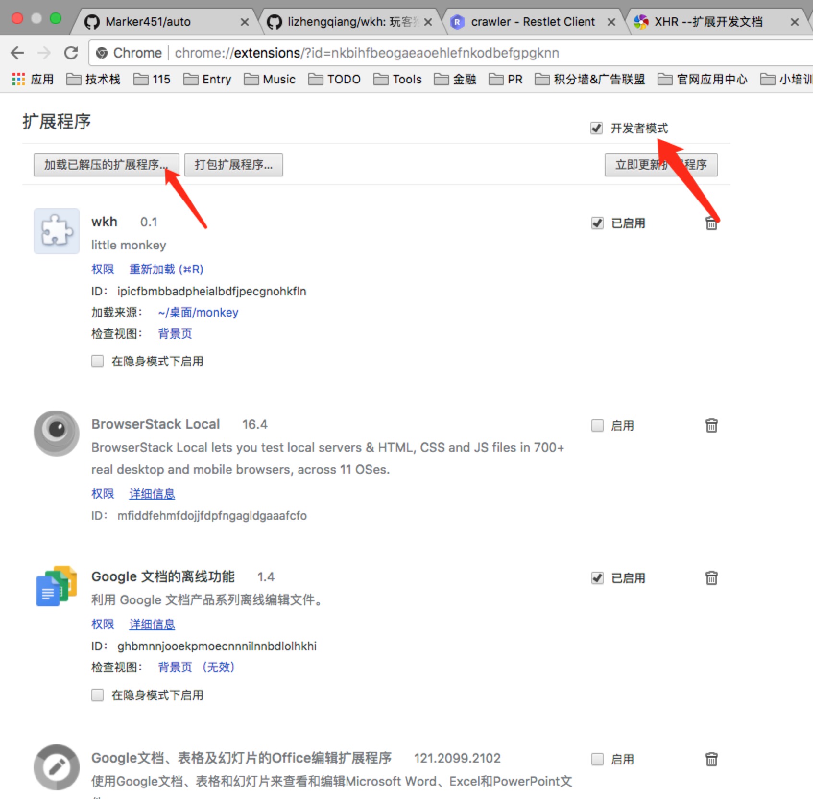Click 重新加载 (⌘R) link for wkh

point(166,269)
